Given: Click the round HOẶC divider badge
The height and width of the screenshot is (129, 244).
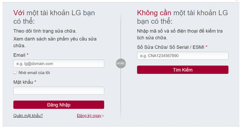Looking at the screenshot, I should click(x=121, y=63).
